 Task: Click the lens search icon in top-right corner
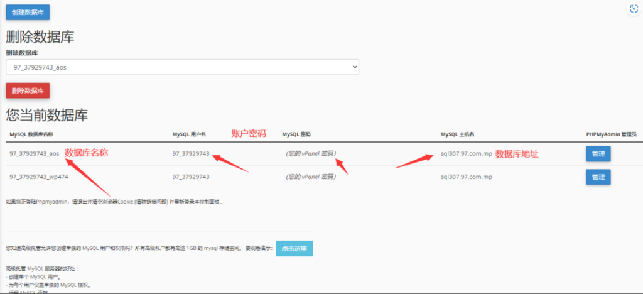(632, 9)
